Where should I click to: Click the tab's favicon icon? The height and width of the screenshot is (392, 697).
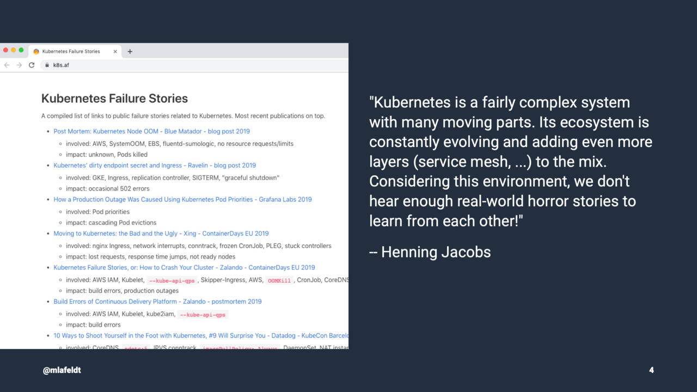36,52
